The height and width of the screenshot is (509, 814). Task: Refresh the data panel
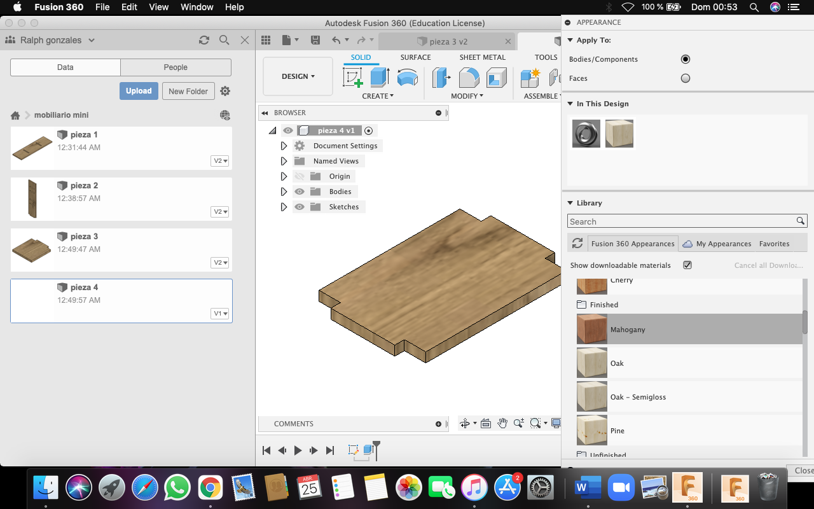(x=204, y=40)
